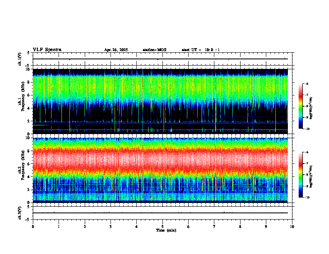
Task: Click the time axis tick label "6"
Action: point(189,227)
